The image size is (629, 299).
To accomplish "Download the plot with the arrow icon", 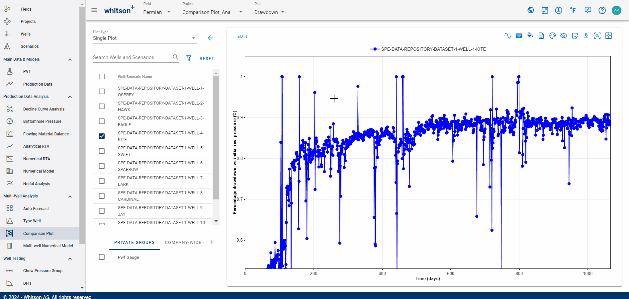I will [x=586, y=36].
